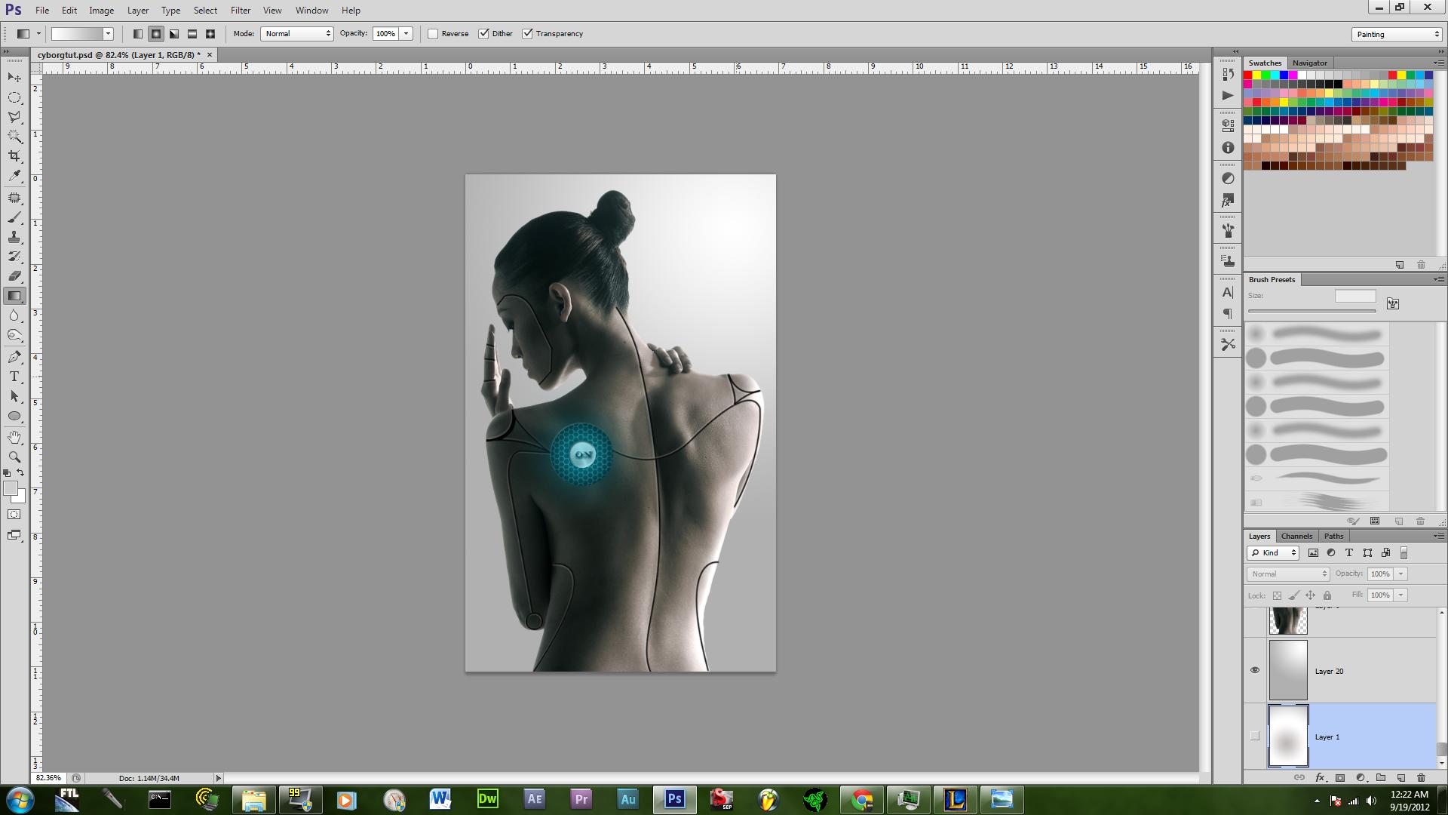
Task: Choose the Angle Gradient style icon
Action: [x=174, y=34]
